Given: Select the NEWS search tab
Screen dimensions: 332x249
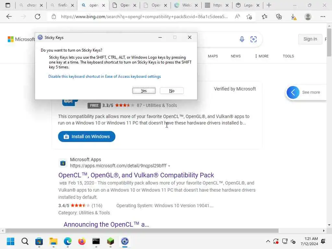Looking at the screenshot, I should tap(236, 56).
